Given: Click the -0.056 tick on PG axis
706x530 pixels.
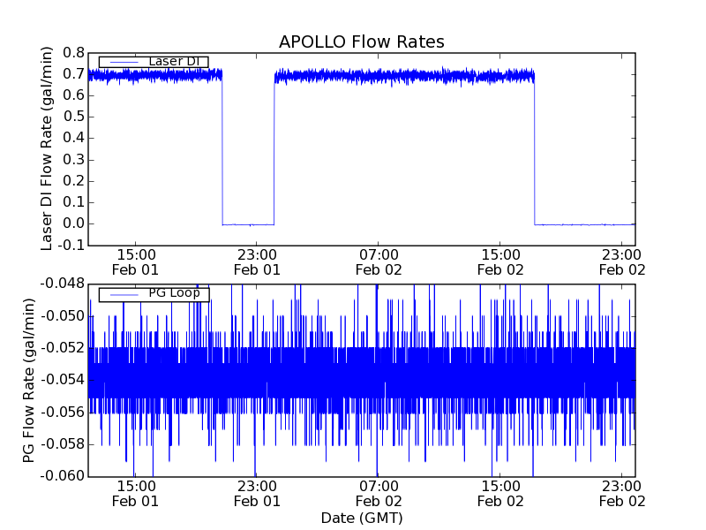Looking at the screenshot, I should pos(63,412).
